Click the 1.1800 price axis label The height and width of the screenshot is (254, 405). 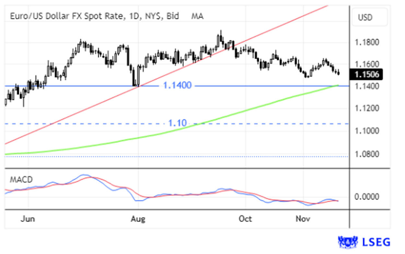(366, 42)
